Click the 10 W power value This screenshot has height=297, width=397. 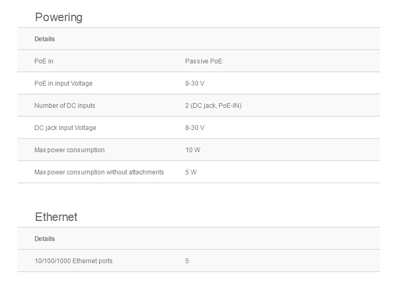coord(193,150)
